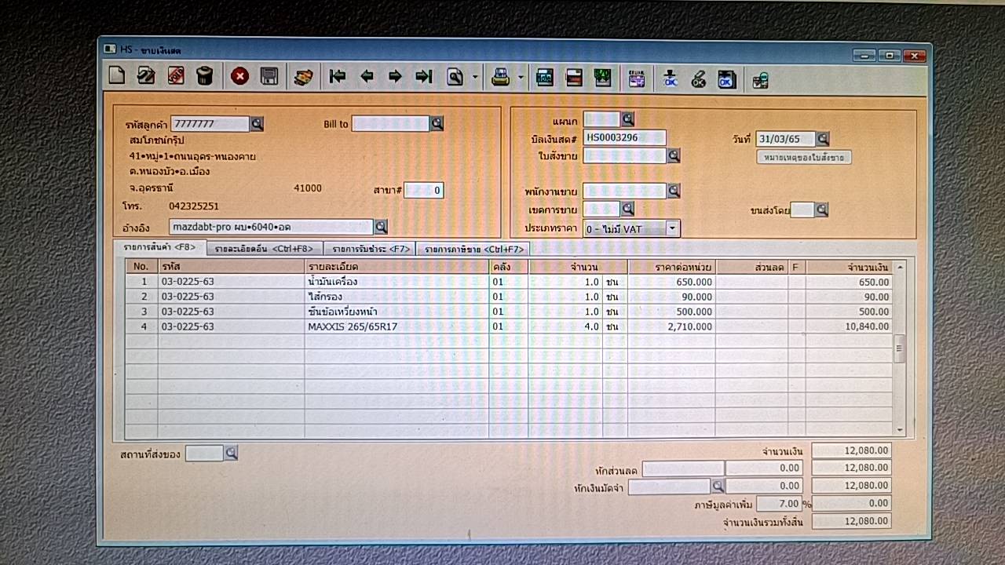Viewport: 1005px width, 565px height.
Task: Click the trash can delete icon
Action: [x=205, y=76]
